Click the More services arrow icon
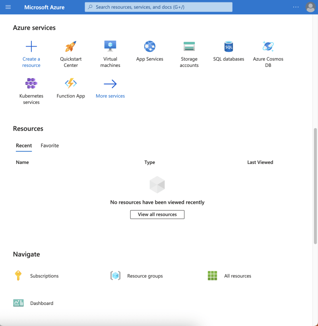Viewport: 318px width, 326px height. click(110, 84)
